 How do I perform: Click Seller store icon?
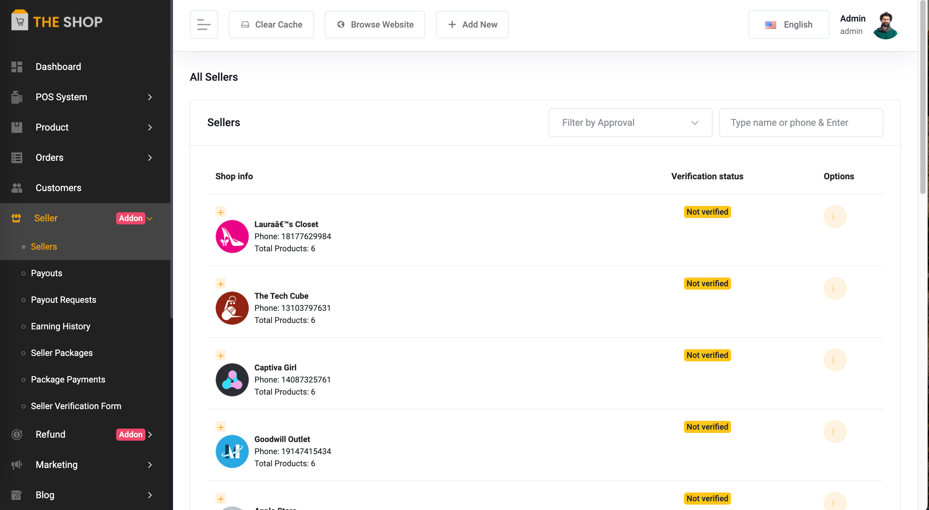[16, 218]
